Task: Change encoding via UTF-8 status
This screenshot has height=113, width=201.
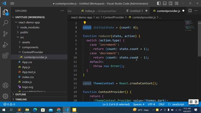Action: 151,104
